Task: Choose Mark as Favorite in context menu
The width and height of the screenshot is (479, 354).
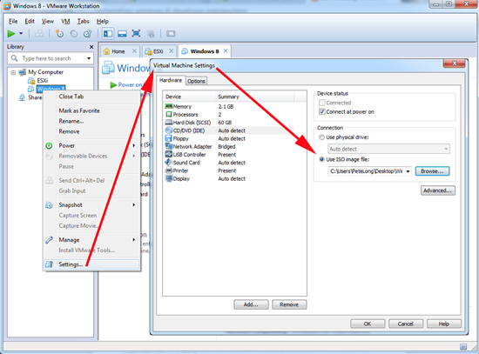Action: [91, 110]
